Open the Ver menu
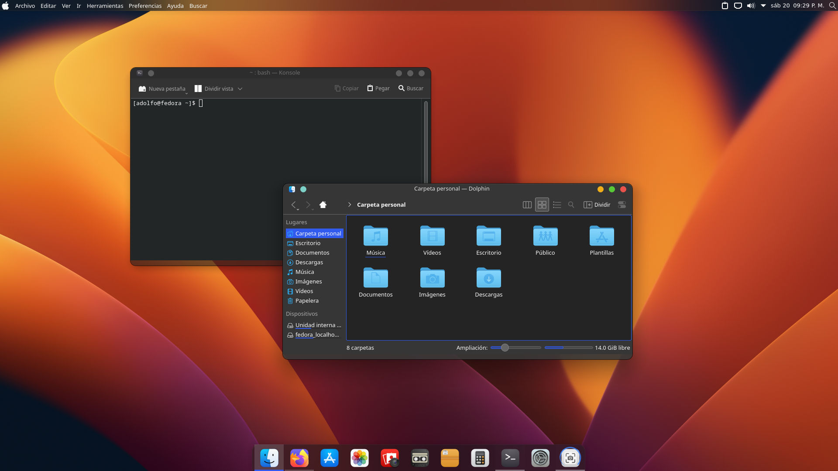This screenshot has height=471, width=838. [66, 6]
